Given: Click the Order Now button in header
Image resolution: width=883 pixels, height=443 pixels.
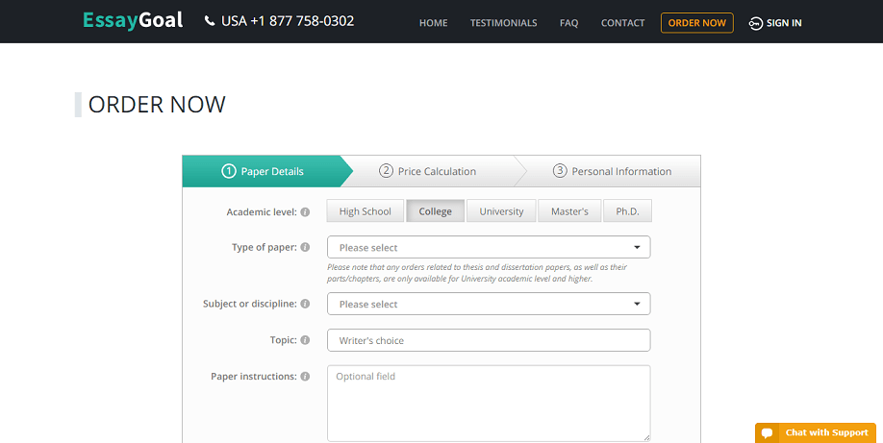Looking at the screenshot, I should 696,23.
